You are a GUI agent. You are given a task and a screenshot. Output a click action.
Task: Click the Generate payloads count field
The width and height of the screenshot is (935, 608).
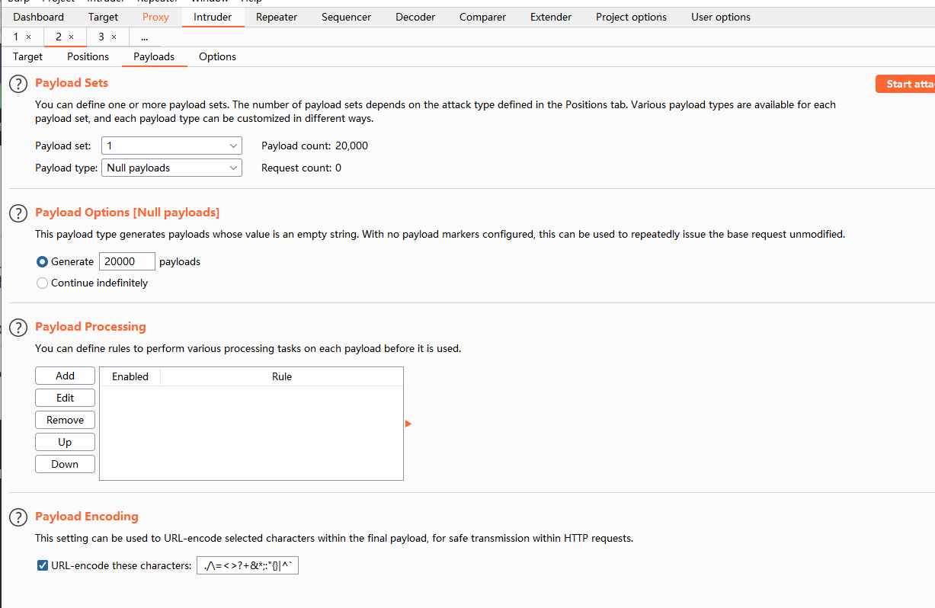point(127,261)
